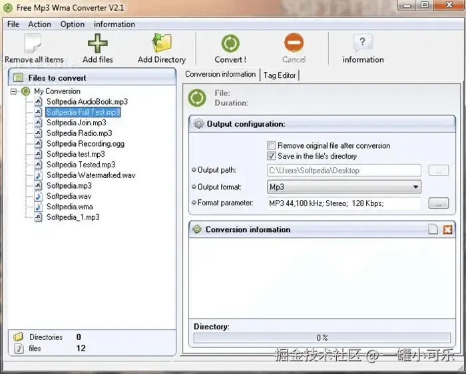This screenshot has height=374, width=466.
Task: Select the Conversion information tab
Action: click(220, 74)
